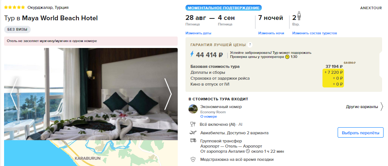388x166 pixels.
Task: Open О номере room details link
Action: point(208,117)
